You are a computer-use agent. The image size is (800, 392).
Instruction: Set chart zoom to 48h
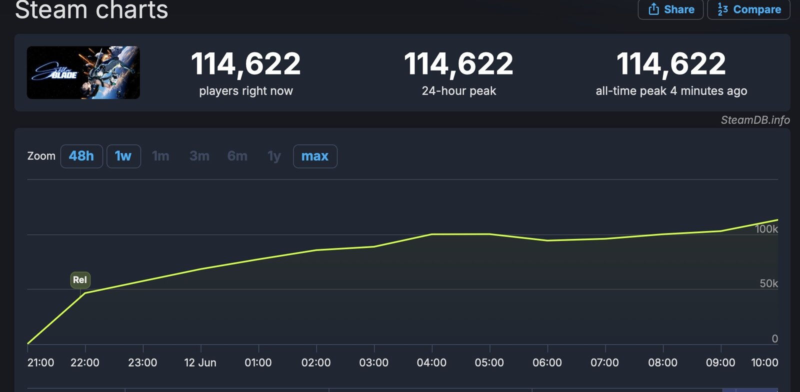pyautogui.click(x=81, y=156)
